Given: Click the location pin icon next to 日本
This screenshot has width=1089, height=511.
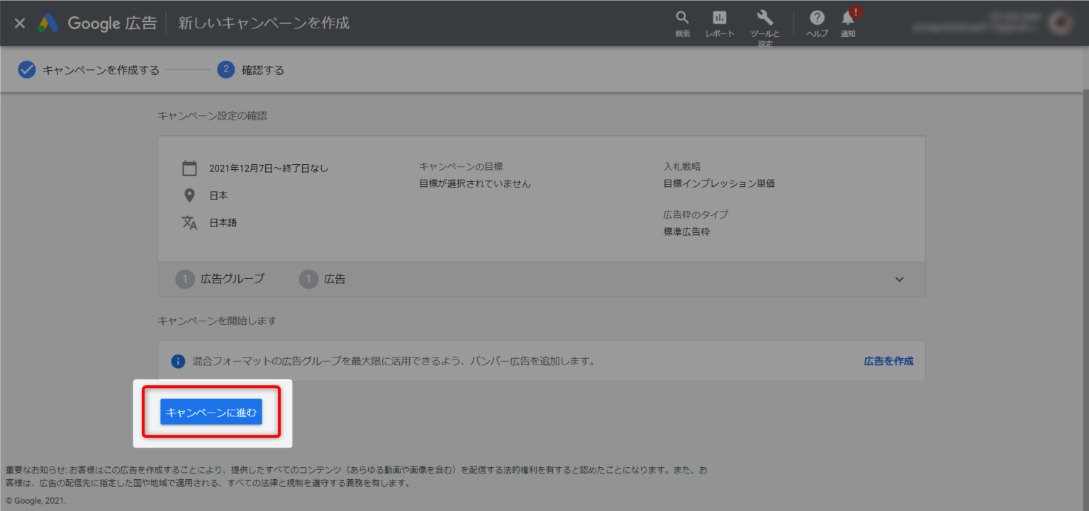Looking at the screenshot, I should (189, 195).
